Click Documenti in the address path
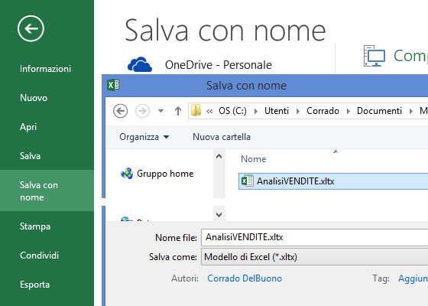This screenshot has width=428, height=306. coord(379,111)
